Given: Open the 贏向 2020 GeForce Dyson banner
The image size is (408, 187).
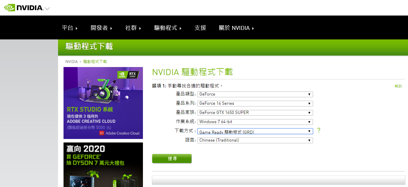Looking at the screenshot, I should (103, 165).
